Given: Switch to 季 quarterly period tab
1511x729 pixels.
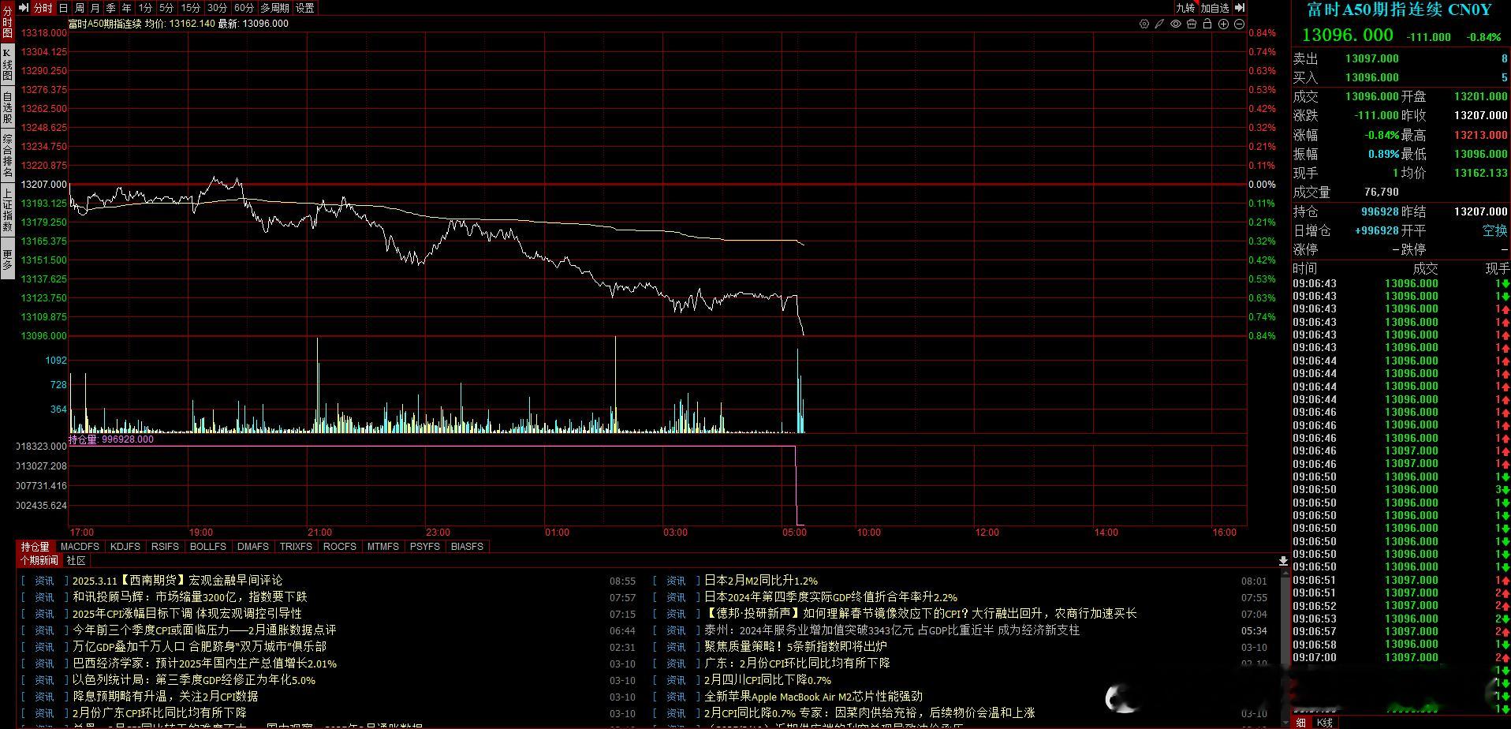Looking at the screenshot, I should point(111,8).
